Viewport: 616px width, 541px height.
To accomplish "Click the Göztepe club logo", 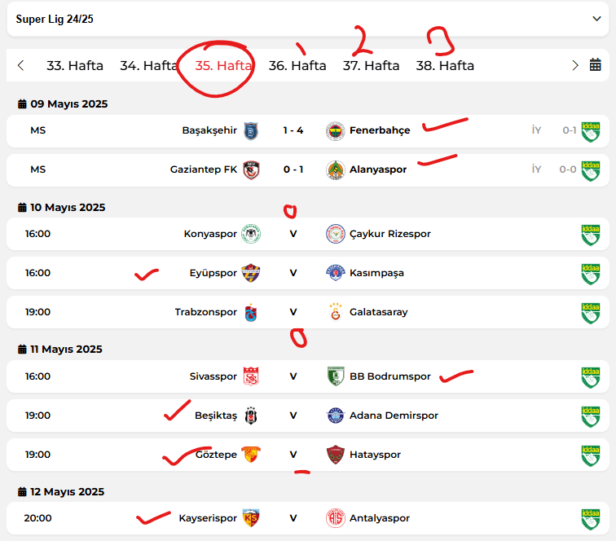I will click(251, 455).
